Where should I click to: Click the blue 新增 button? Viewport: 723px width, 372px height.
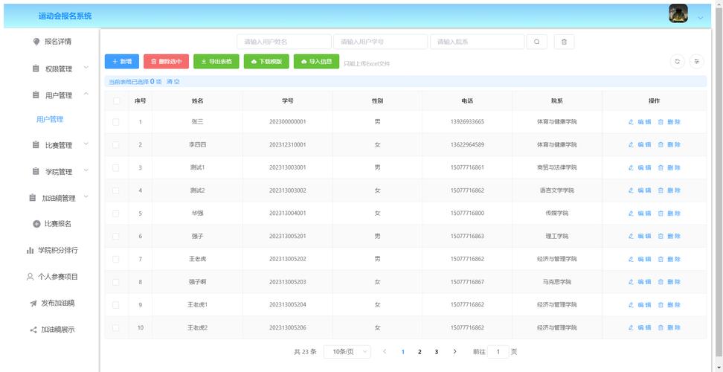point(122,61)
